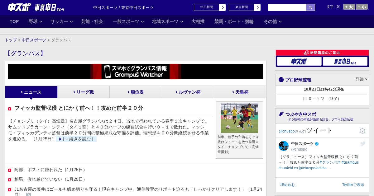
Task: Click red bullet icon beside 阿部 article
Action: pyautogui.click(x=10, y=170)
